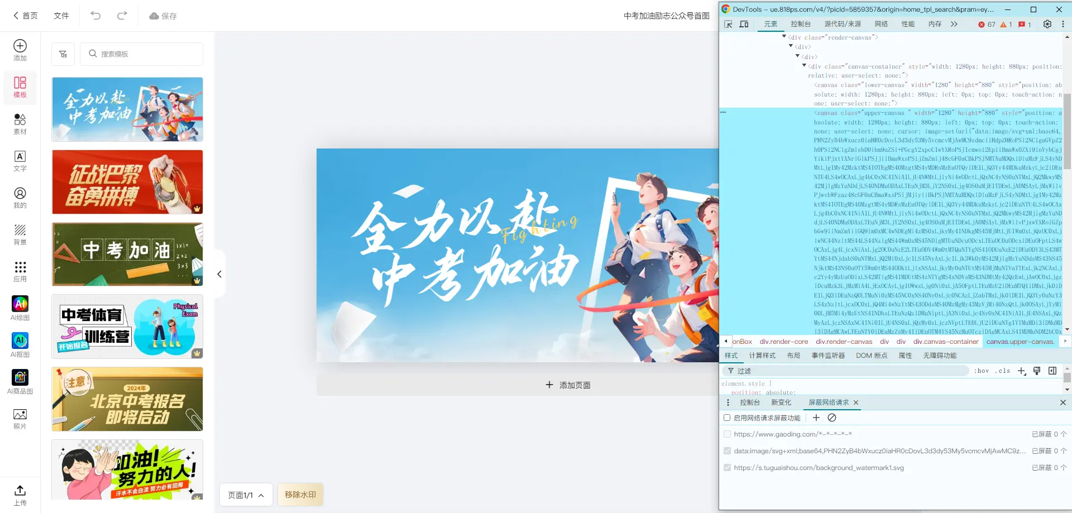Switch to the 事件监听器 tab

click(828, 356)
